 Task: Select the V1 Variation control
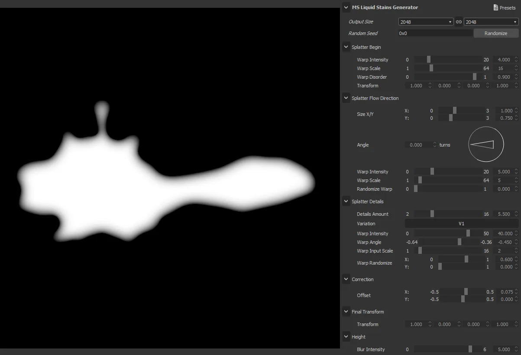pos(461,224)
